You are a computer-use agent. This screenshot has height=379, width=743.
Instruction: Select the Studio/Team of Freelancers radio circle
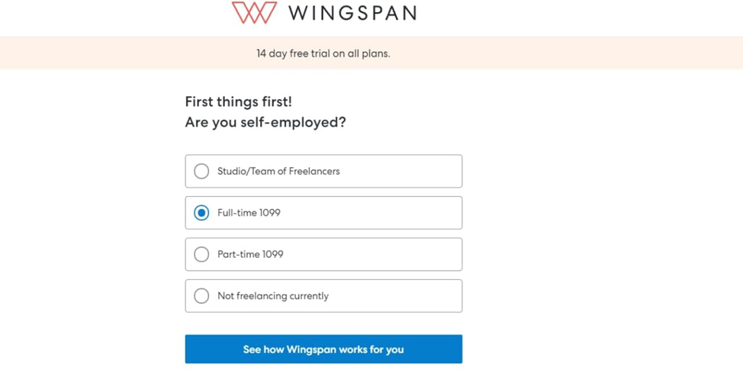pos(201,172)
